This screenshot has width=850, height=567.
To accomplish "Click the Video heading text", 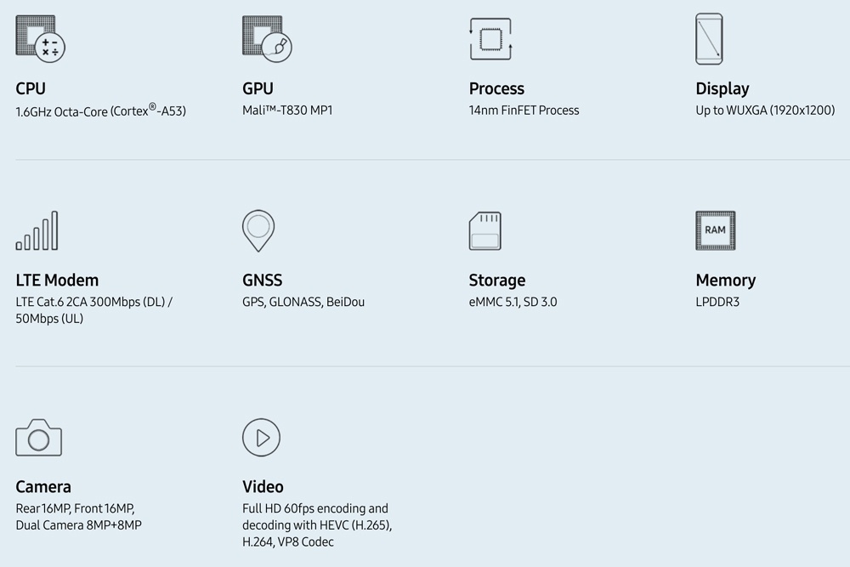I will (x=263, y=487).
